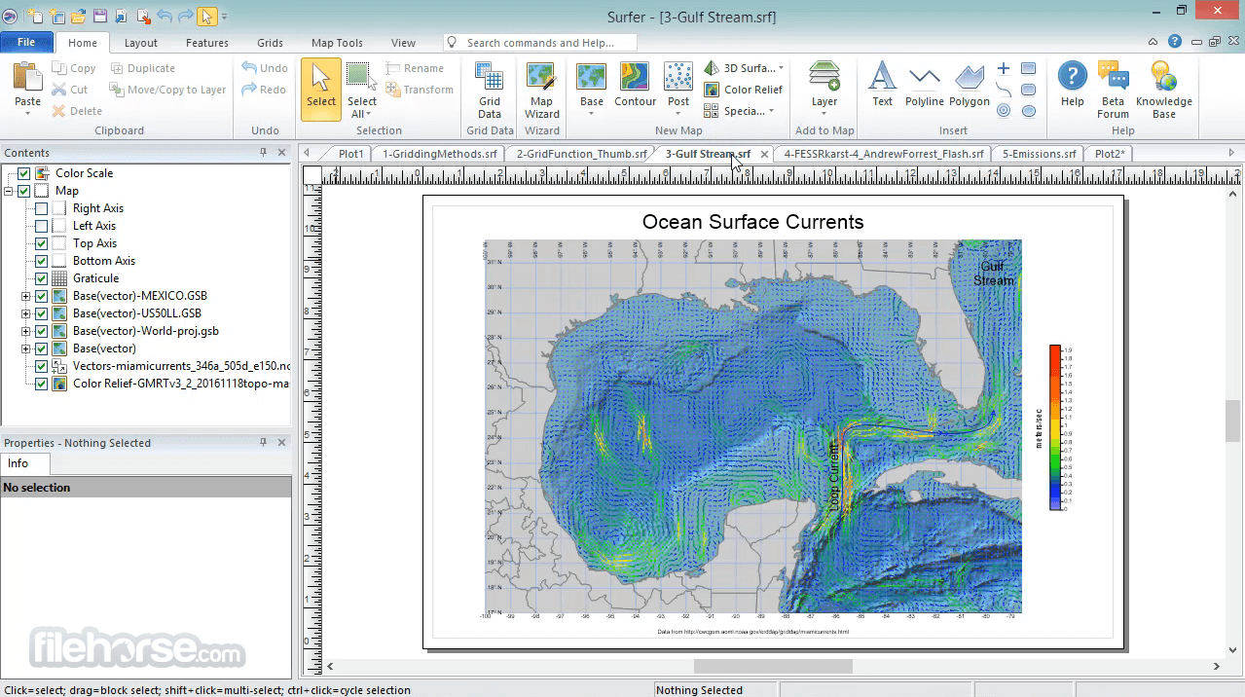Image resolution: width=1245 pixels, height=697 pixels.
Task: Switch to the Grids ribbon tab
Action: point(271,43)
